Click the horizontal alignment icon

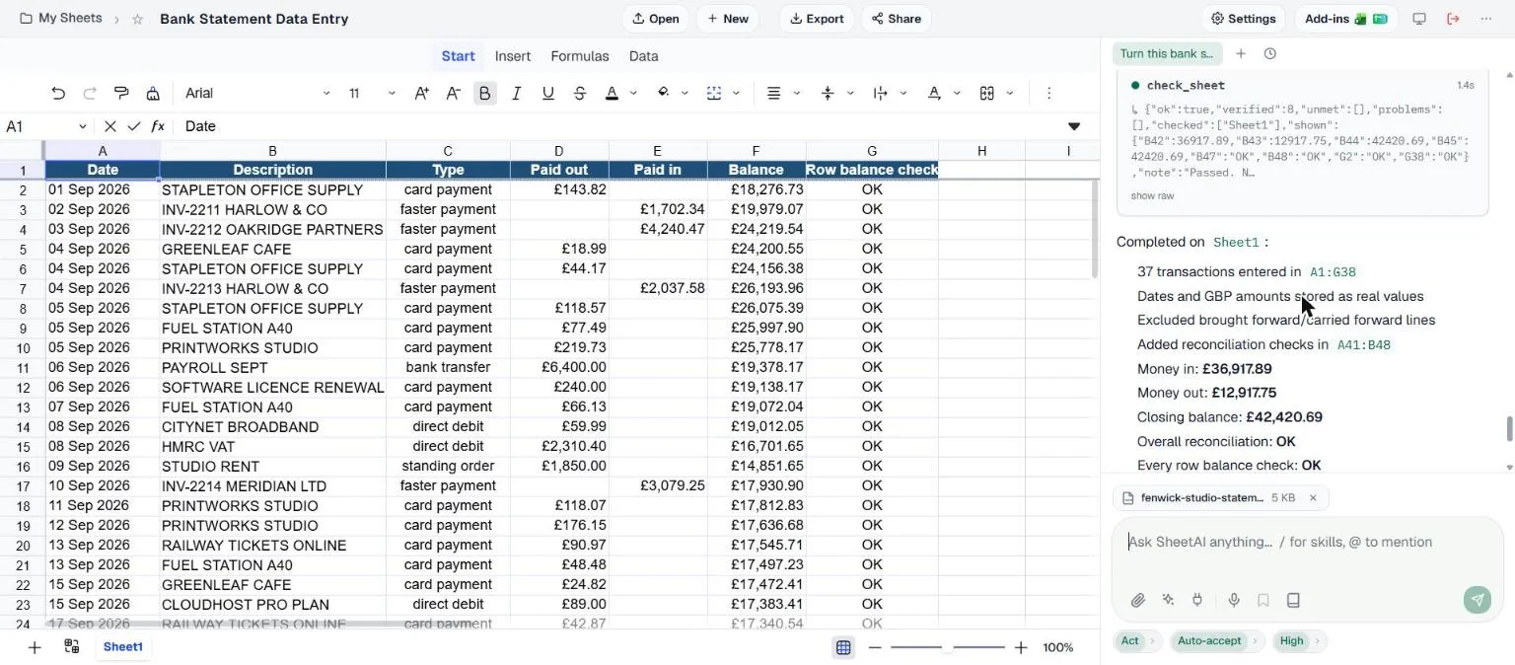click(774, 93)
